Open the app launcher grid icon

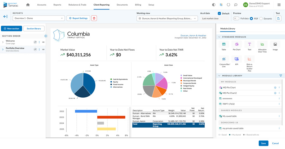[x=279, y=5]
